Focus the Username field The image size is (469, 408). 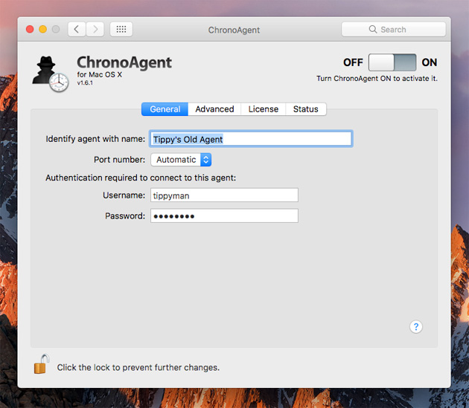224,195
